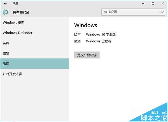
Task: Close the settings window
Action: (163, 4)
